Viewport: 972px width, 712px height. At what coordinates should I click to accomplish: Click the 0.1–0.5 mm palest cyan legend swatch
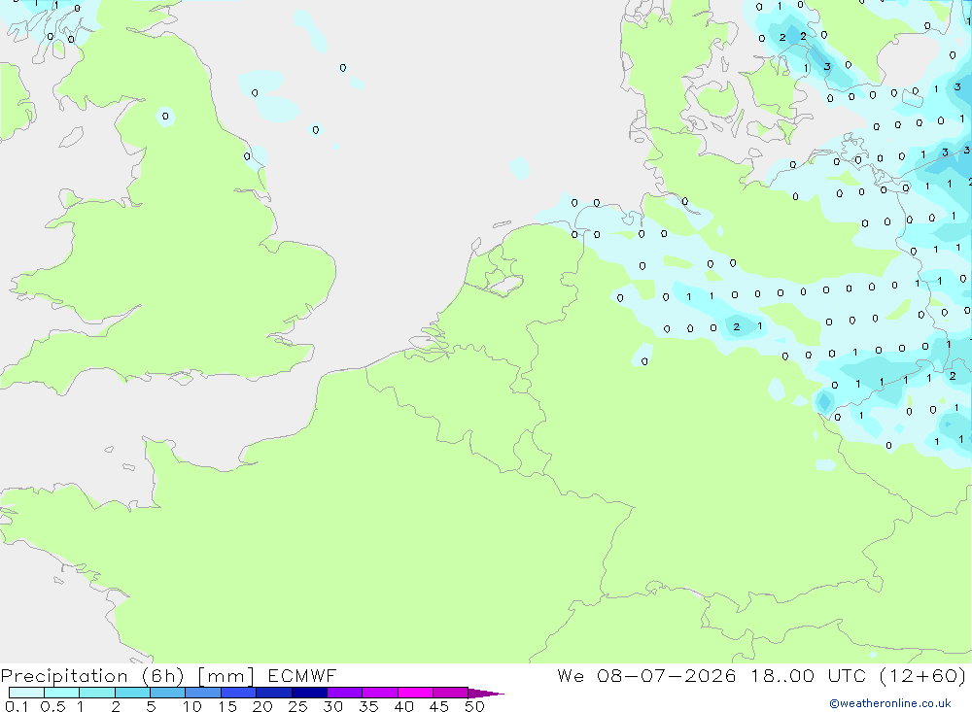tap(26, 693)
